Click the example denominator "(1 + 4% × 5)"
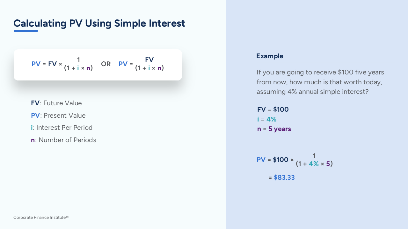Screen dimensions: 408x229 point(314,164)
